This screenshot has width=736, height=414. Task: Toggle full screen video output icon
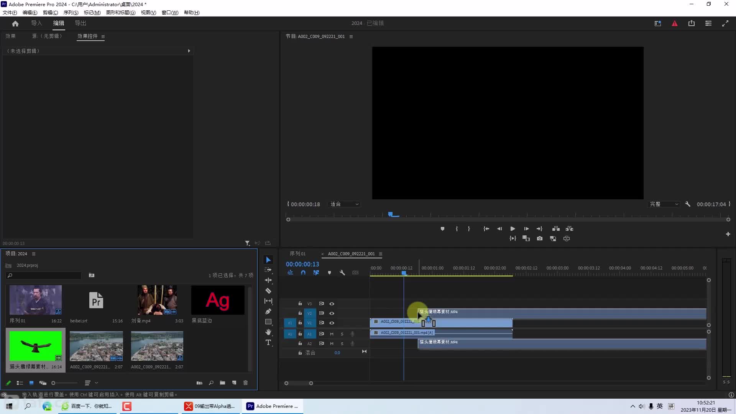pos(725,23)
